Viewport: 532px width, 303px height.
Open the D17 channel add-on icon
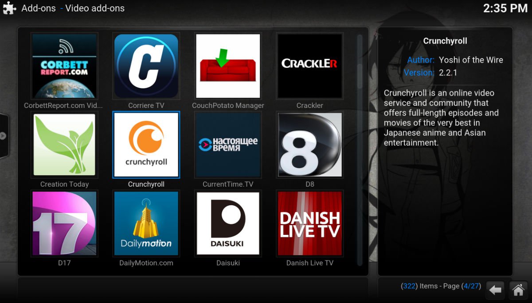(x=65, y=223)
